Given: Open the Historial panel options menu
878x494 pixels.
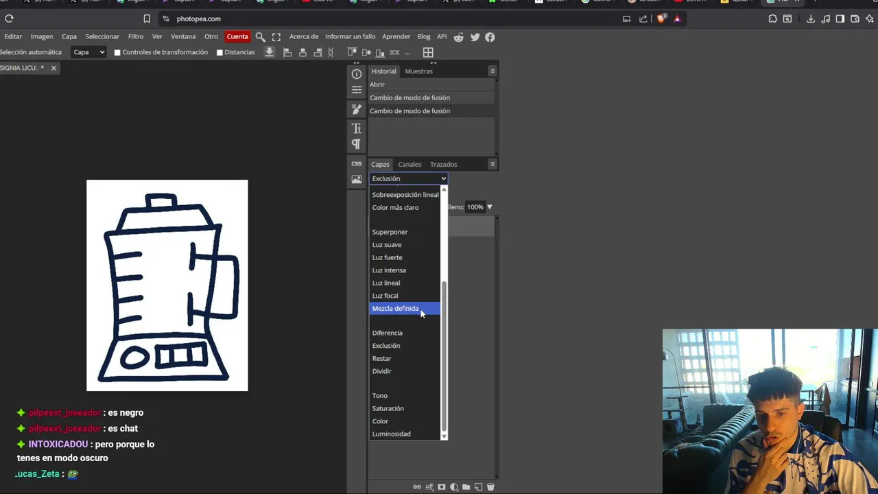Looking at the screenshot, I should click(x=492, y=71).
